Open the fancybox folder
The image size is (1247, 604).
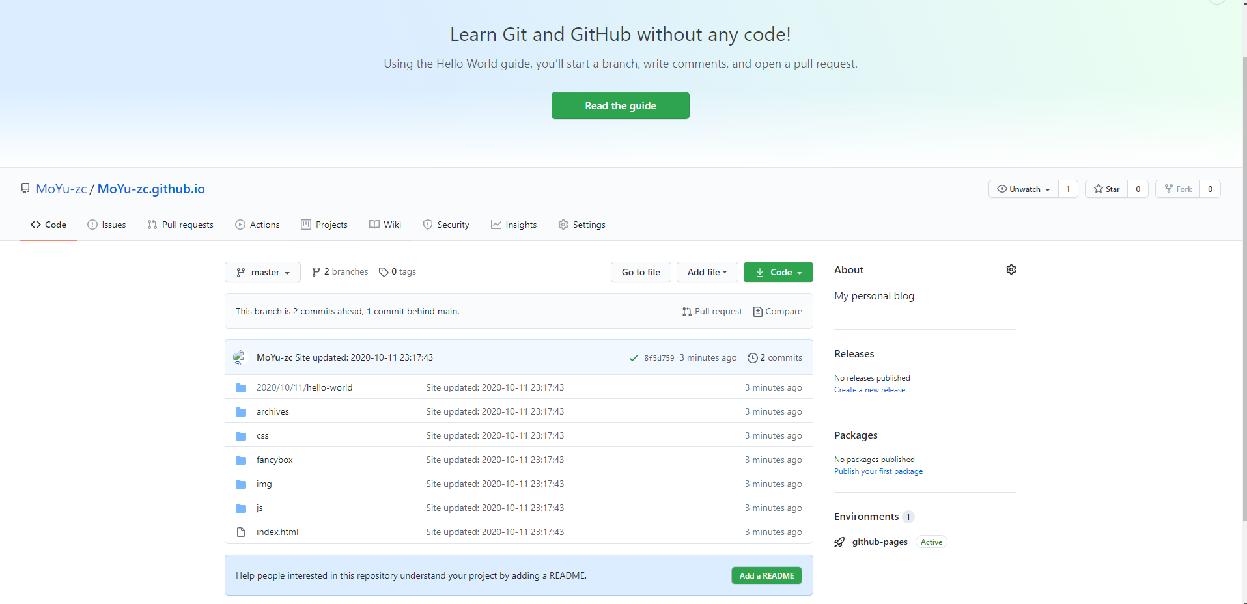tap(274, 460)
